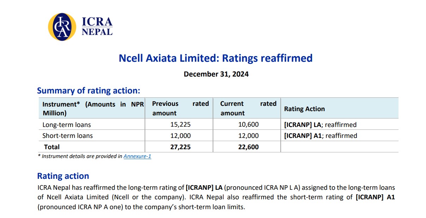Click the 15,225 previous amount cell
Screen dimensions: 426x218
[180, 125]
